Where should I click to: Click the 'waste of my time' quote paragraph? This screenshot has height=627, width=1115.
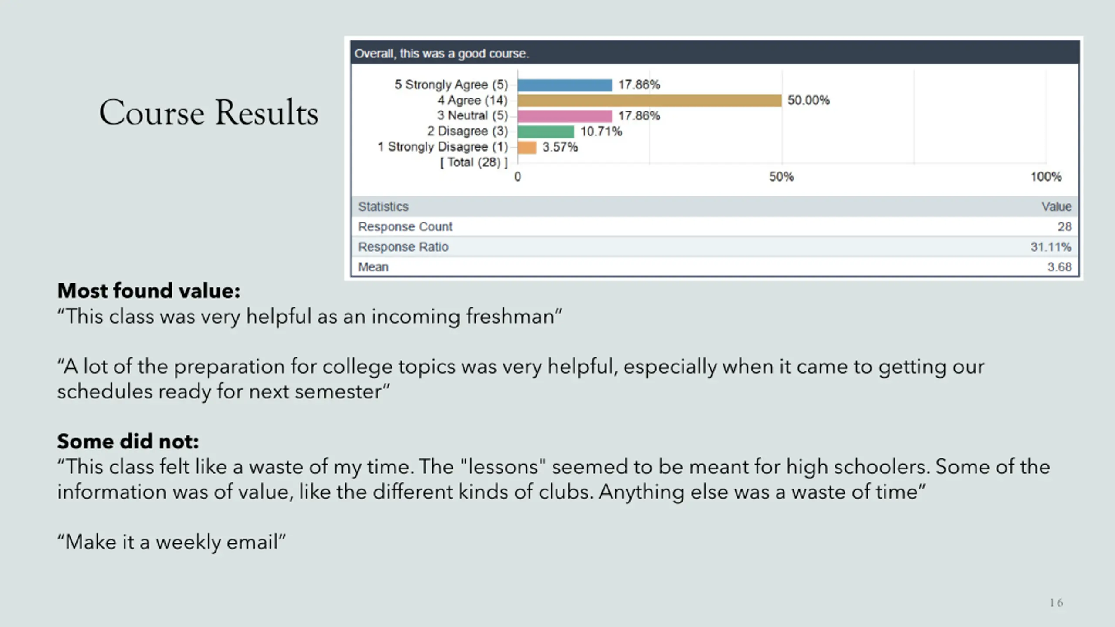[x=554, y=479]
